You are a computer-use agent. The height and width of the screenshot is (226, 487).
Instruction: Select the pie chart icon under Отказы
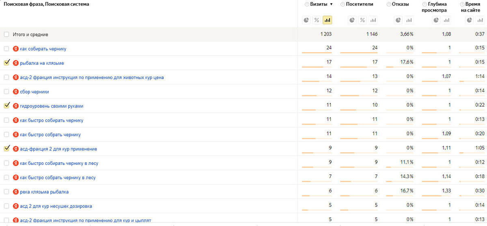click(399, 20)
